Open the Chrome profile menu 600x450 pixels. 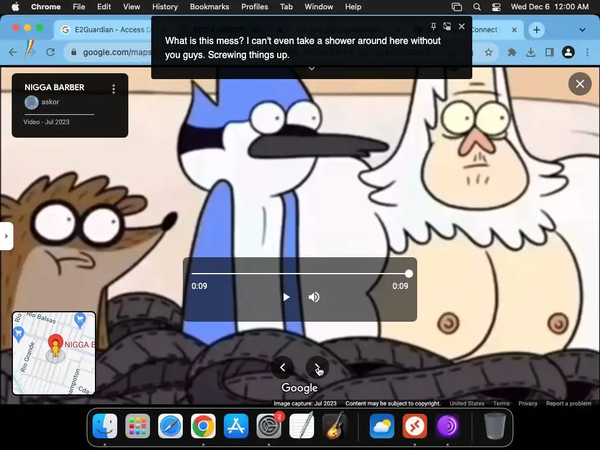(x=568, y=52)
